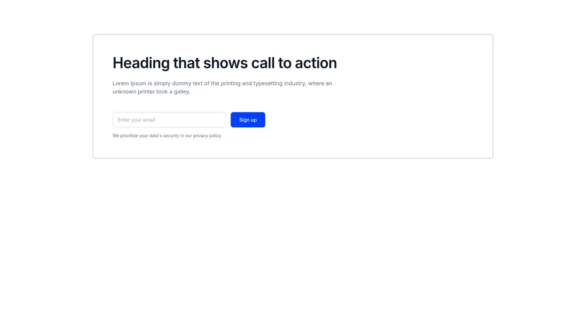Click the word action in the title
The height and width of the screenshot is (330, 586).
click(316, 63)
